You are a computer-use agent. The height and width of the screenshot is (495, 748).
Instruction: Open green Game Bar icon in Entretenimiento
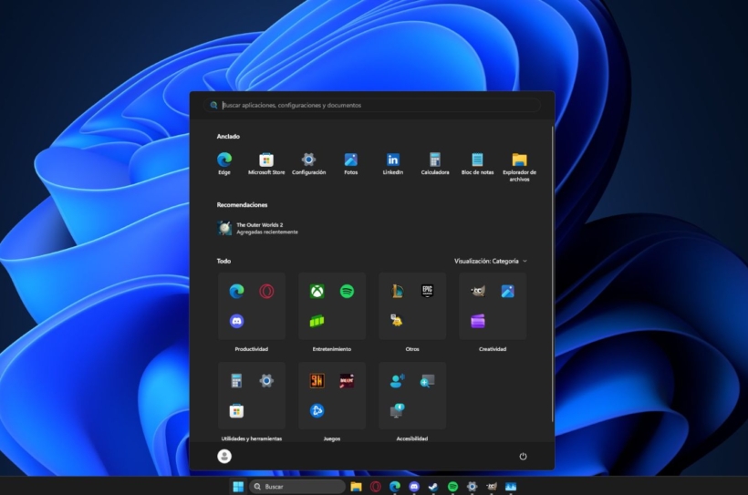(x=317, y=321)
